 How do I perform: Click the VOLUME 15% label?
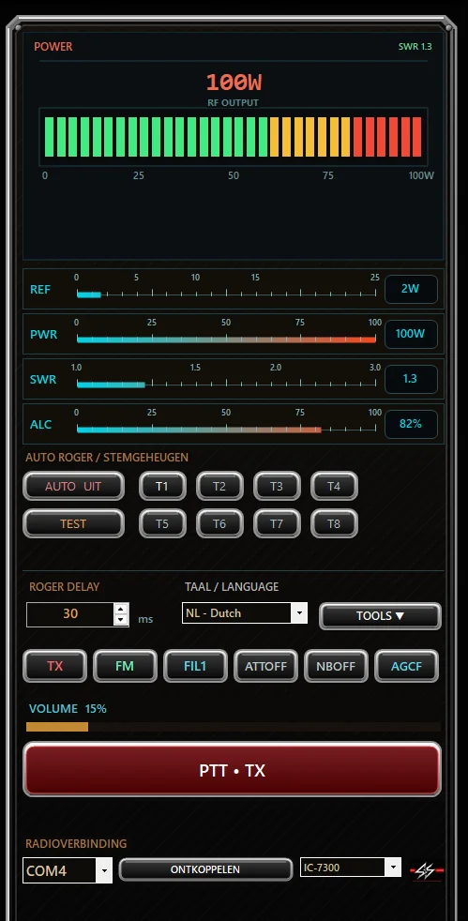pyautogui.click(x=68, y=708)
